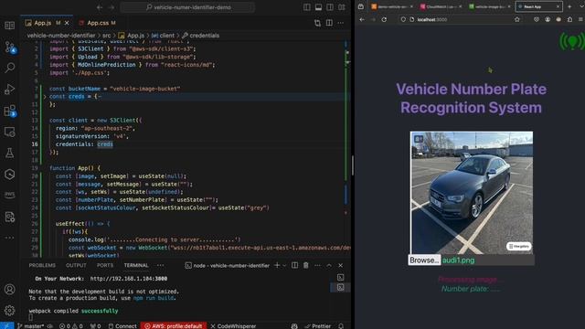
Task: Open the Search view in VS Code
Action: pyautogui.click(x=10, y=68)
